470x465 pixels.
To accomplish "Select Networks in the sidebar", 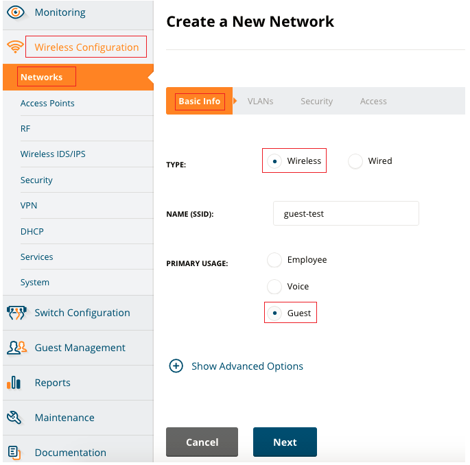I will point(78,77).
